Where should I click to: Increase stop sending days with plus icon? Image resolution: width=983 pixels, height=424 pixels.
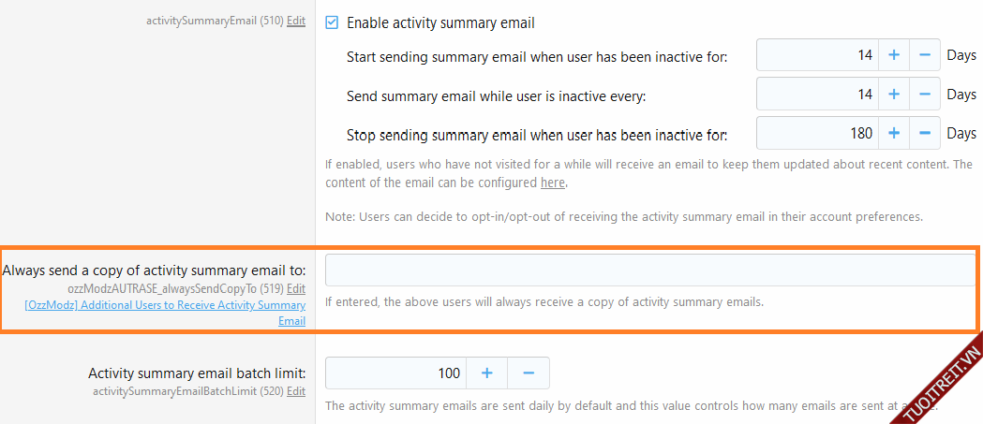[x=893, y=134]
